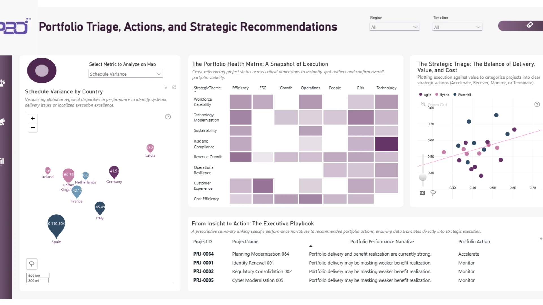Zoom in on the map
The width and height of the screenshot is (543, 305).
(x=33, y=118)
